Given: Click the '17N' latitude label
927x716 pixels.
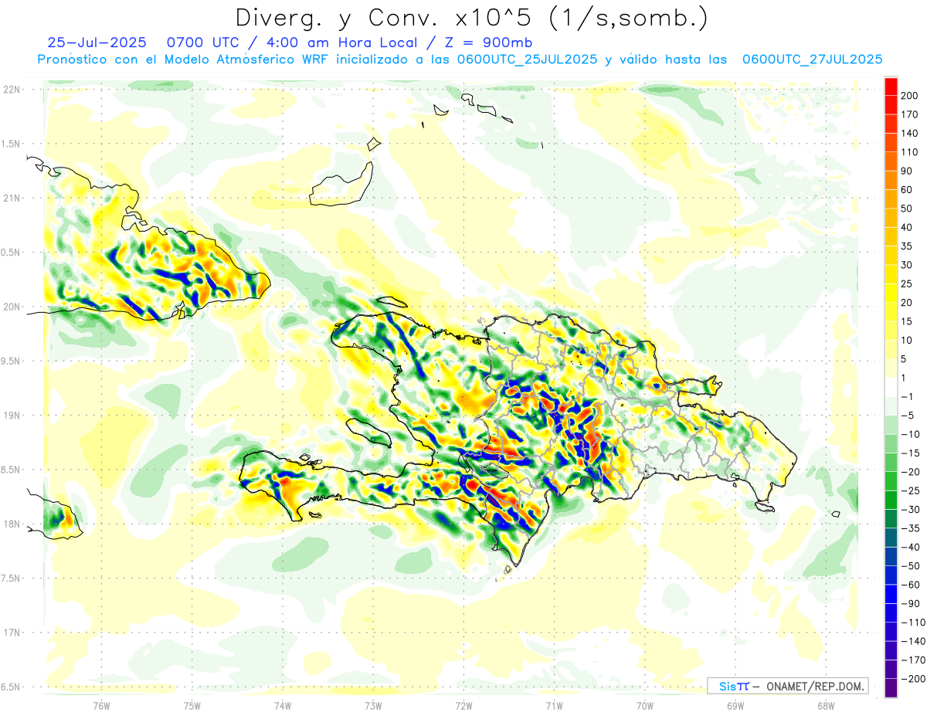Looking at the screenshot, I should coord(12,633).
